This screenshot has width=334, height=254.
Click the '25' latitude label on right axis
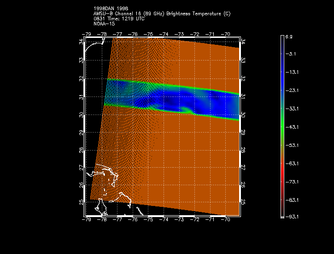(x=243, y=202)
